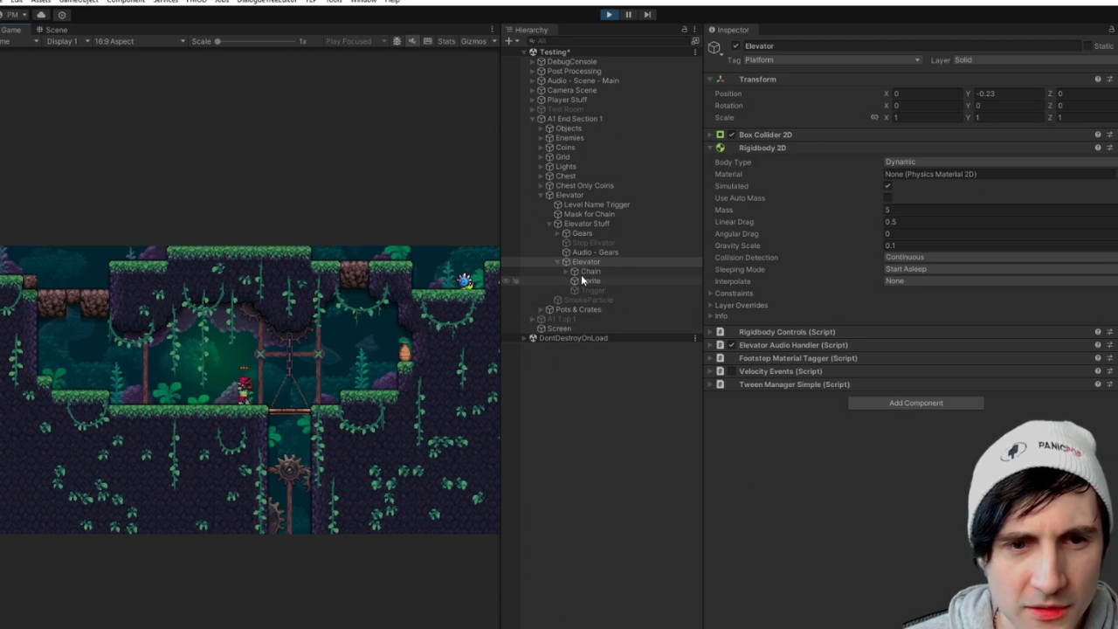Click the Step frame button
Viewport: 1118px width, 629px height.
coord(647,14)
